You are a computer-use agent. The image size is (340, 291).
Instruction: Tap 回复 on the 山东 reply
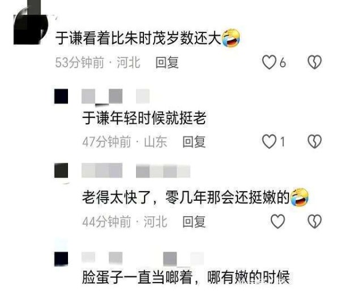click(194, 142)
